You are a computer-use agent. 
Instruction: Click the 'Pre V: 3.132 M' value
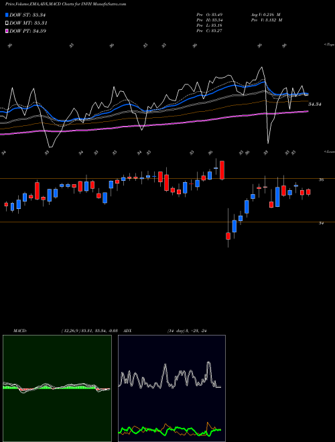click(267, 20)
